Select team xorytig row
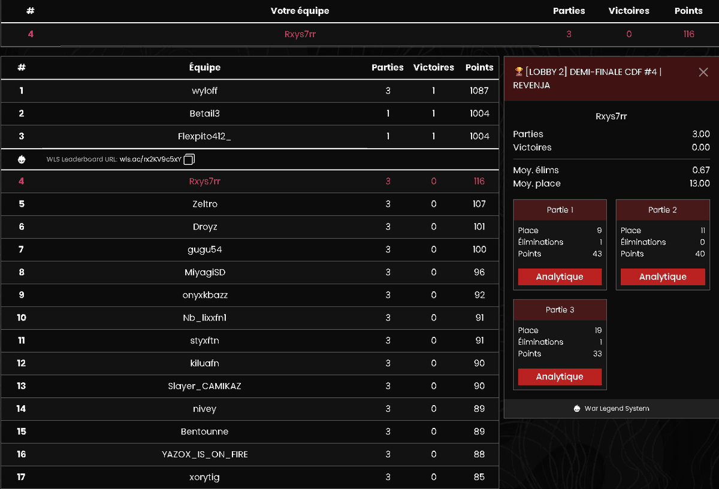The height and width of the screenshot is (489, 719). [250, 478]
